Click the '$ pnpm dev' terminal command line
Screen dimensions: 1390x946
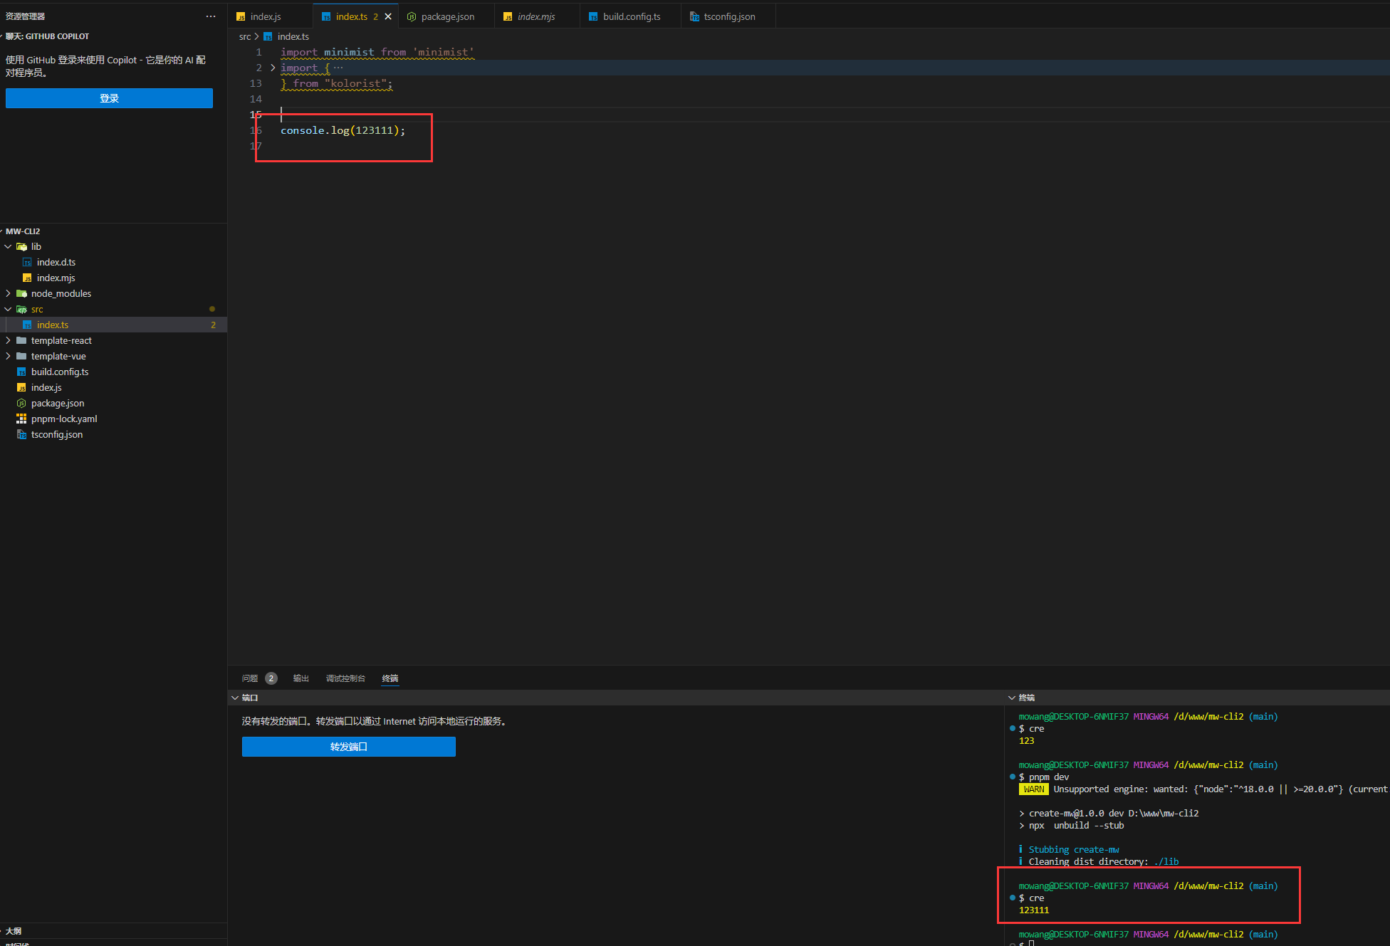tap(1044, 777)
